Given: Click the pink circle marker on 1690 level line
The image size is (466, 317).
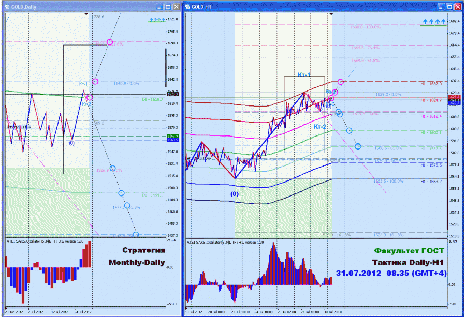Looking at the screenshot, I should 110,42.
